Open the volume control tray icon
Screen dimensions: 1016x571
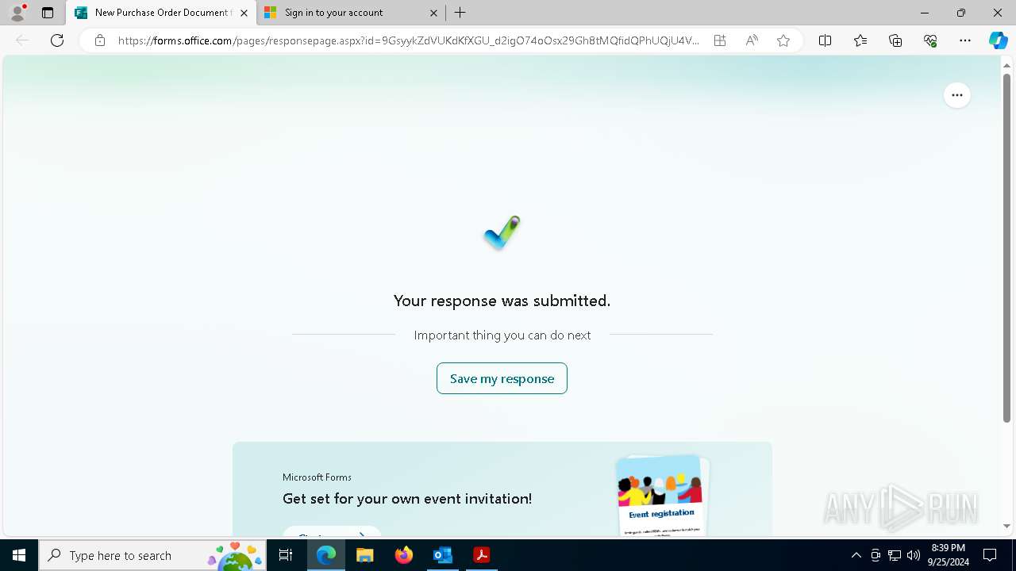click(914, 555)
